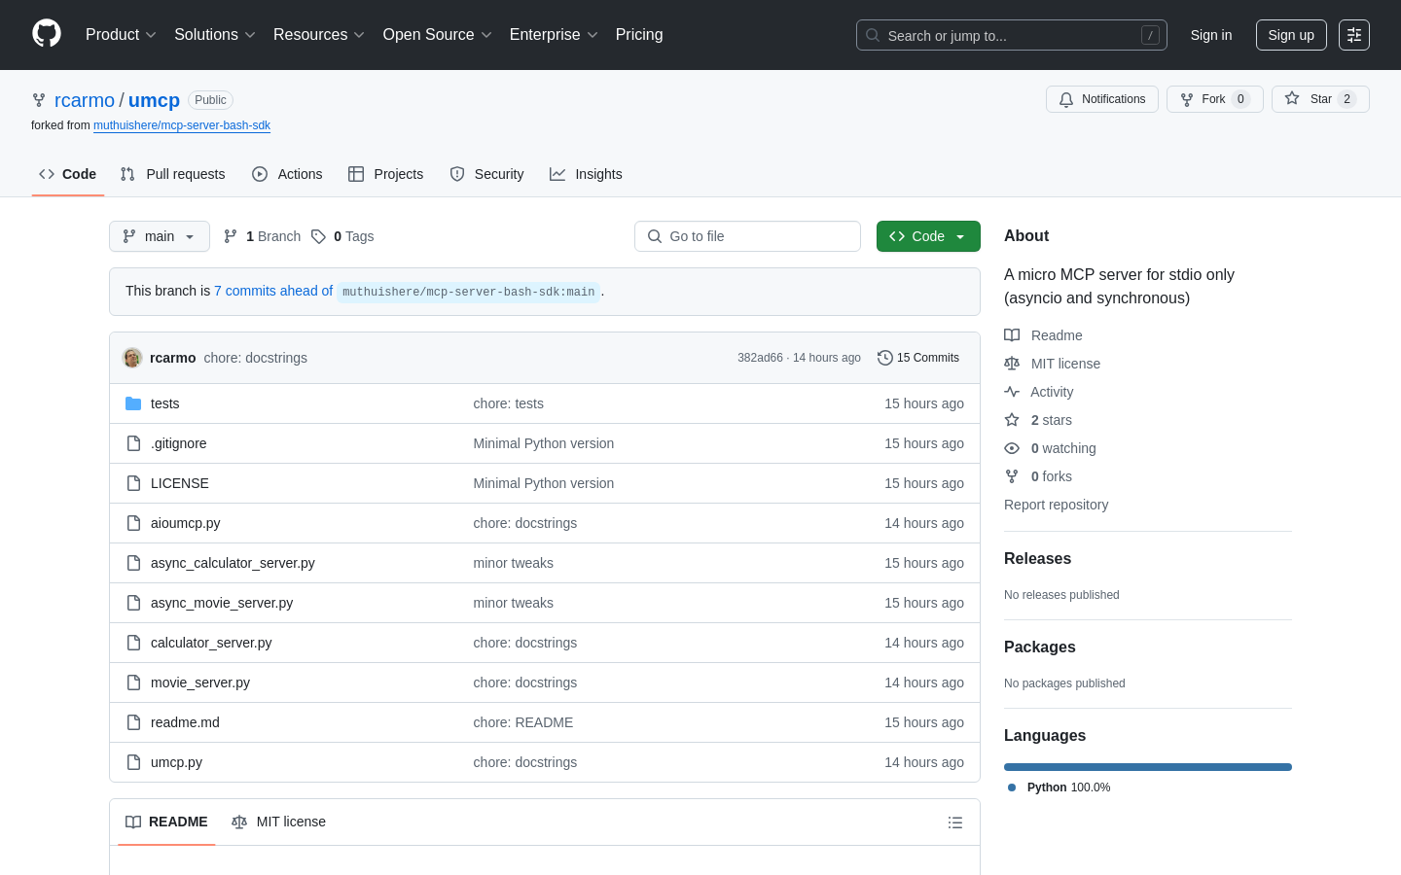Open movie_server.py file
This screenshot has width=1401, height=875.
(200, 682)
